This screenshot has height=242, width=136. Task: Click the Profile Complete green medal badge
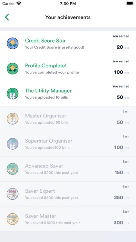13,68
